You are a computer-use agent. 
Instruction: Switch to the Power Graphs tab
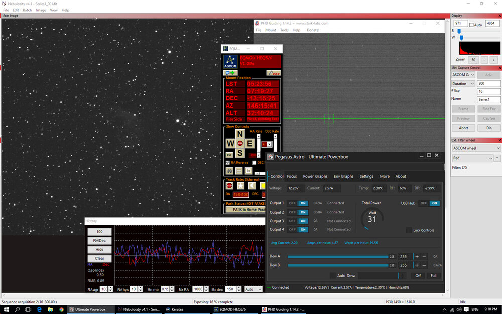point(315,176)
